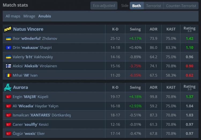Open the Natus Vincere team page
This screenshot has width=201, height=140.
pos(28,29)
